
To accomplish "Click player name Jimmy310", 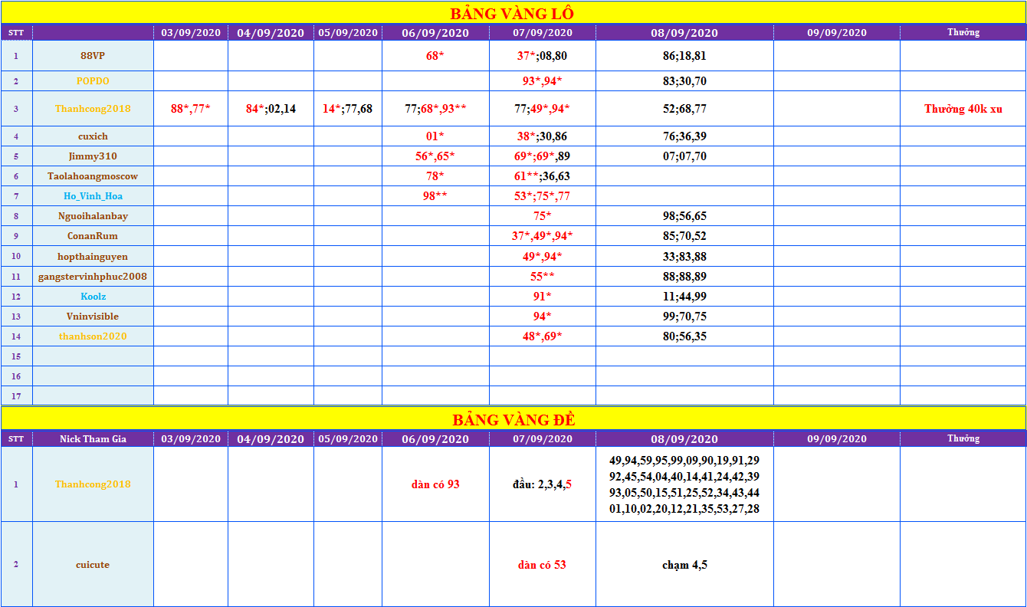I will (x=93, y=156).
